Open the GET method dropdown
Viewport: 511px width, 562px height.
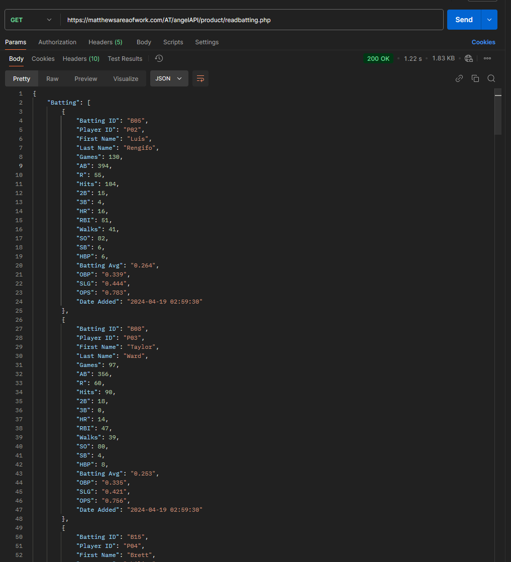coord(32,20)
